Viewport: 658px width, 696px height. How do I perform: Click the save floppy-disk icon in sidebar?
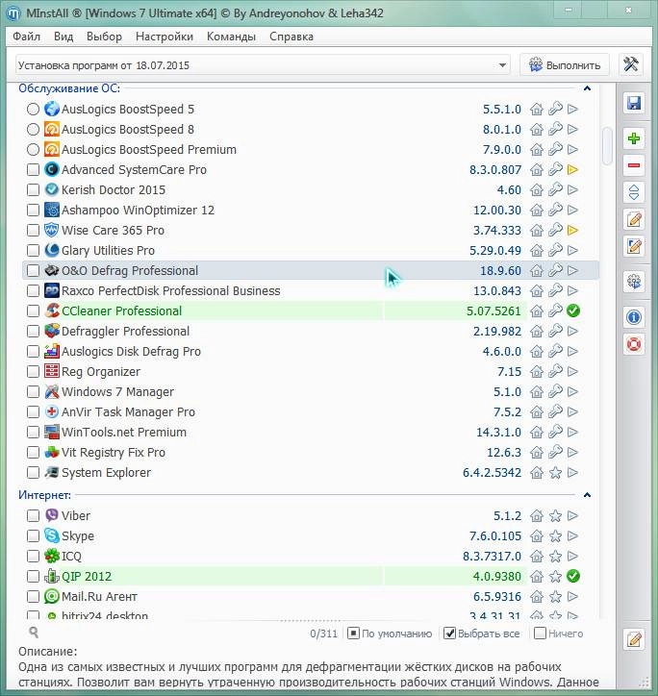point(634,103)
